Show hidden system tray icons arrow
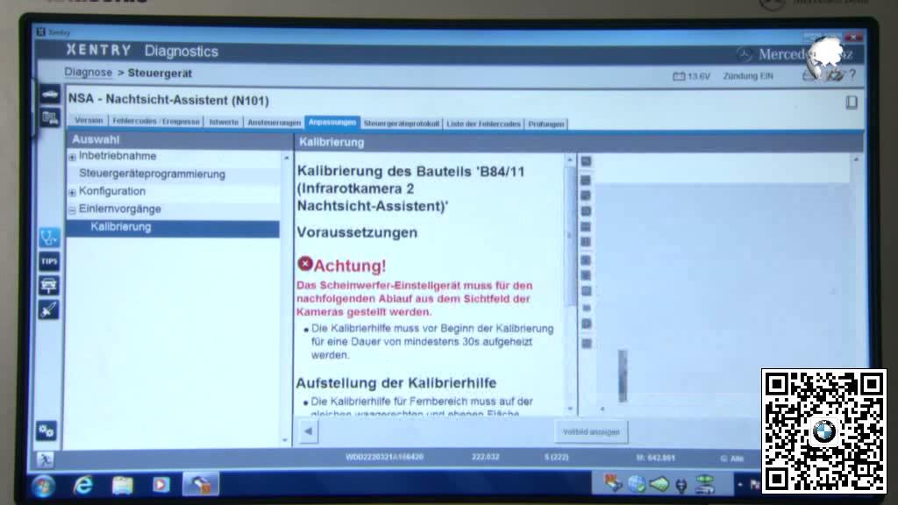 point(740,485)
